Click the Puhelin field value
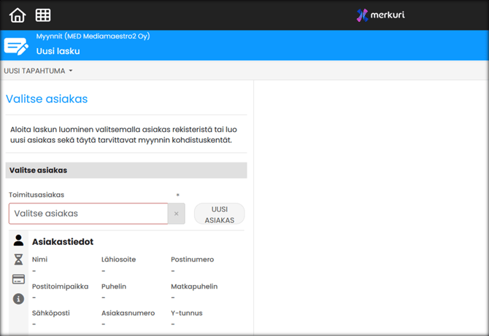Viewport: 489px width, 336px height. [x=103, y=297]
